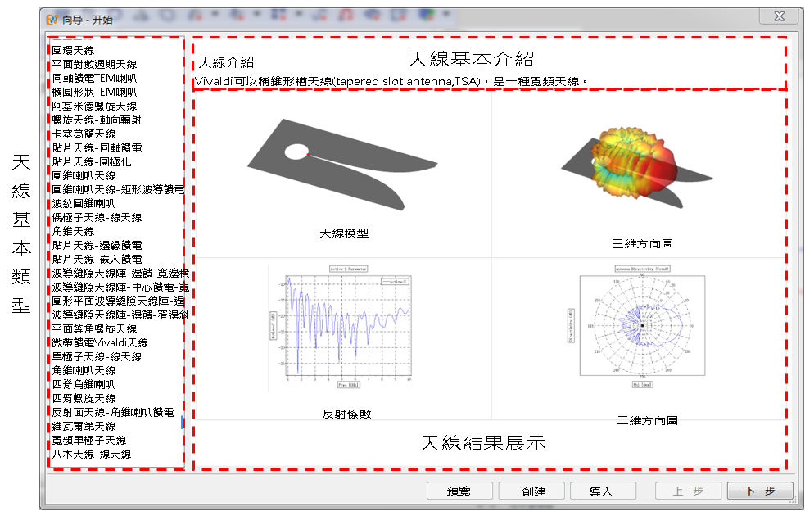This screenshot has width=805, height=516.
Task: Open the 反射係數 S-parameter plot
Action: click(x=341, y=327)
